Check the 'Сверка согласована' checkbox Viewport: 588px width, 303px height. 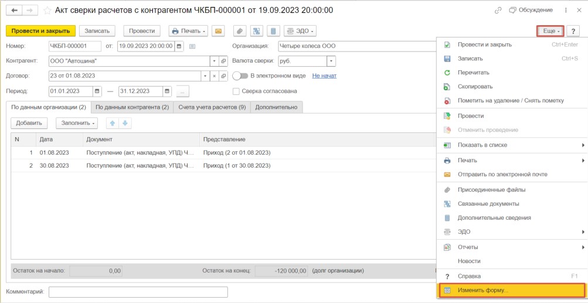point(236,91)
